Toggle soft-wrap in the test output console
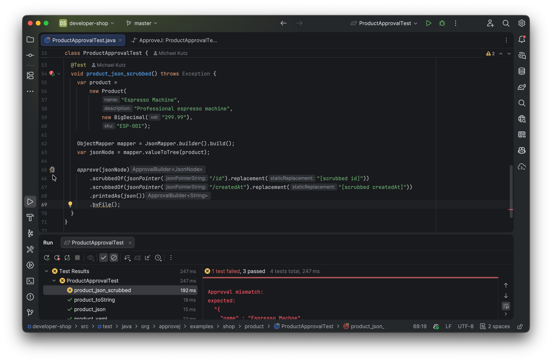This screenshot has height=362, width=552. coord(506,306)
